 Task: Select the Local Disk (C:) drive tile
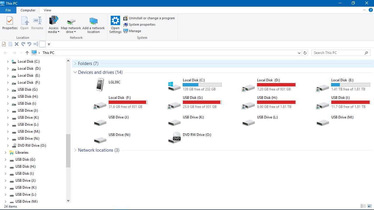coord(195,85)
